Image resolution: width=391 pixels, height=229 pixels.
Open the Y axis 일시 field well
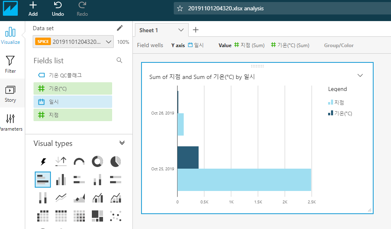[x=196, y=45]
